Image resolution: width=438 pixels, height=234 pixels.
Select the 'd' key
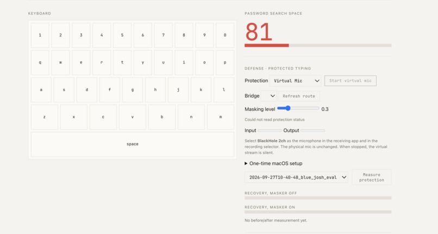[87, 90]
